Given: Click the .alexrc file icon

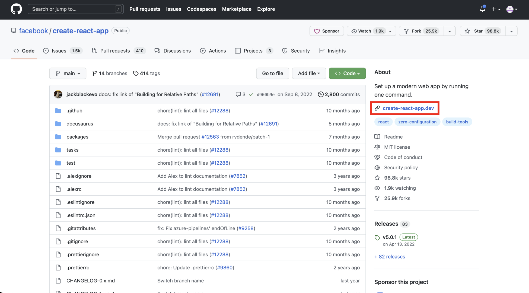Looking at the screenshot, I should point(58,189).
